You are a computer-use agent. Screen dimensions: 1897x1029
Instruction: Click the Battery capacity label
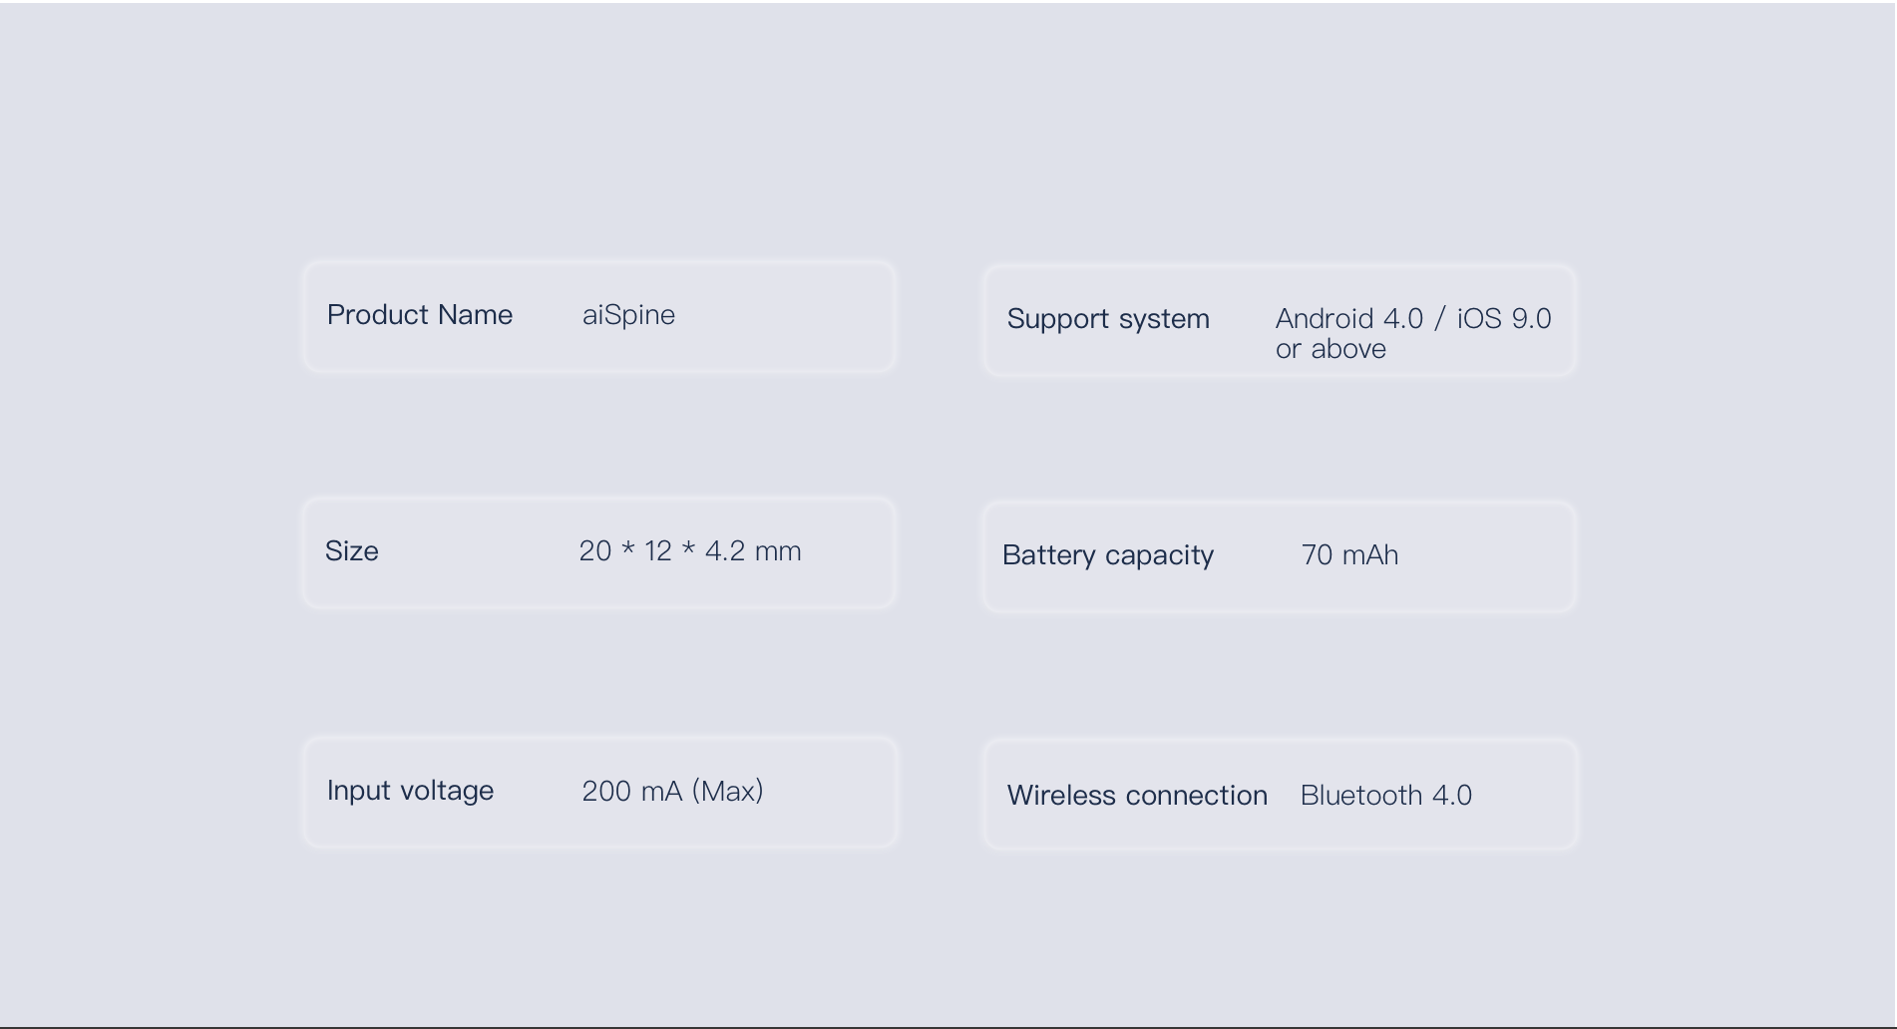pos(1108,555)
